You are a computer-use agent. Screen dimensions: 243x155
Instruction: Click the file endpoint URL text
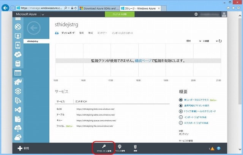(x=95, y=126)
